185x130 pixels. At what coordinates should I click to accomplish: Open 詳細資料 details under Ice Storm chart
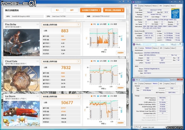tap(121, 123)
